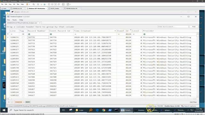The image size is (205, 115).
Task: Click the VMware revert snapshot icon
Action: (x=41, y=4)
